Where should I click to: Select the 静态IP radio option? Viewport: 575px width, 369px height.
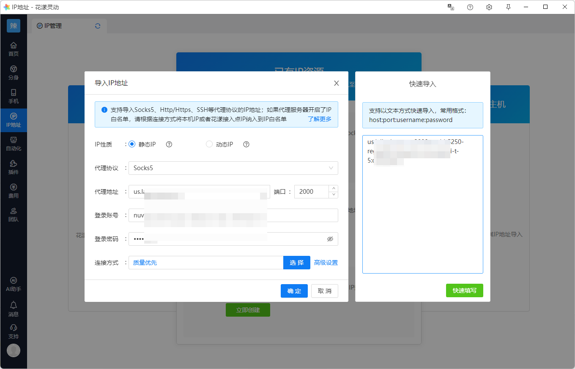tap(132, 144)
